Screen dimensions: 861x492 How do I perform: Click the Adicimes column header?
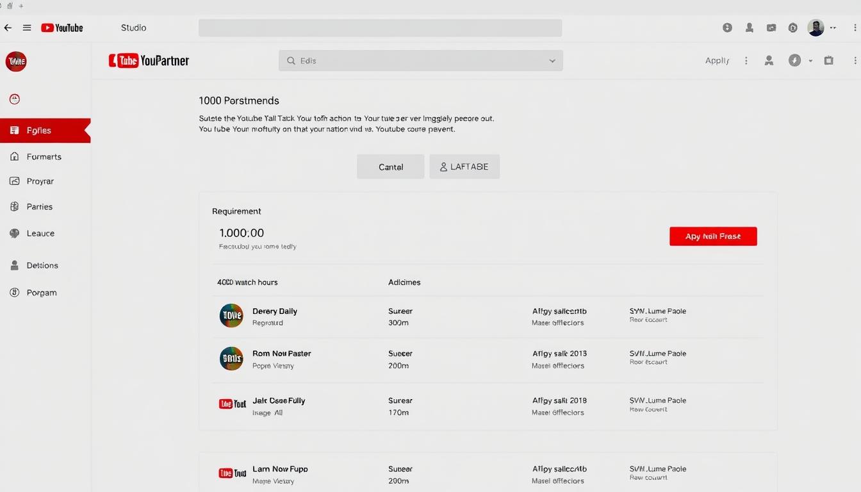coord(404,282)
